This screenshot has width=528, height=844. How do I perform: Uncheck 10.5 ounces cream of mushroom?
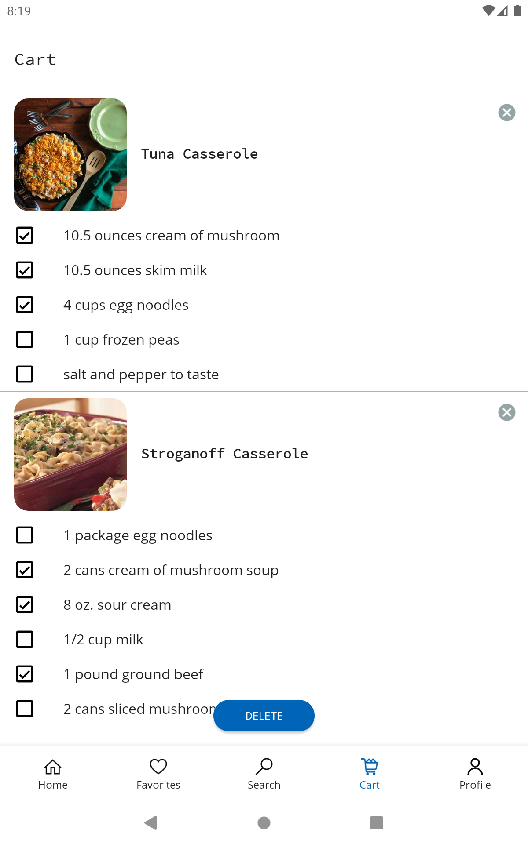click(25, 235)
